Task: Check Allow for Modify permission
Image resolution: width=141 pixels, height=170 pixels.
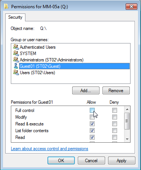Action: [x=92, y=117]
